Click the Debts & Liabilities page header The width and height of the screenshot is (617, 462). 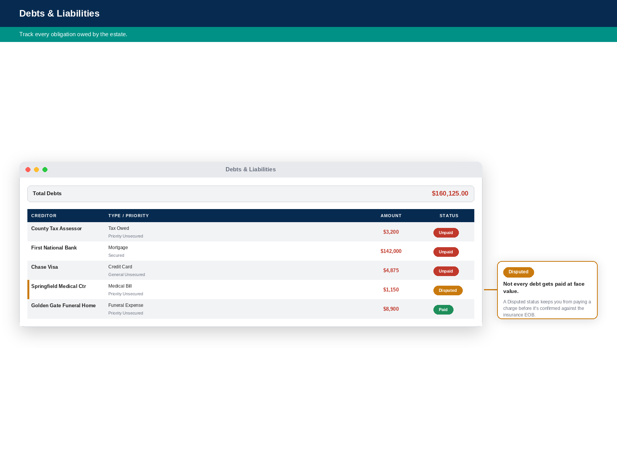coord(59,13)
